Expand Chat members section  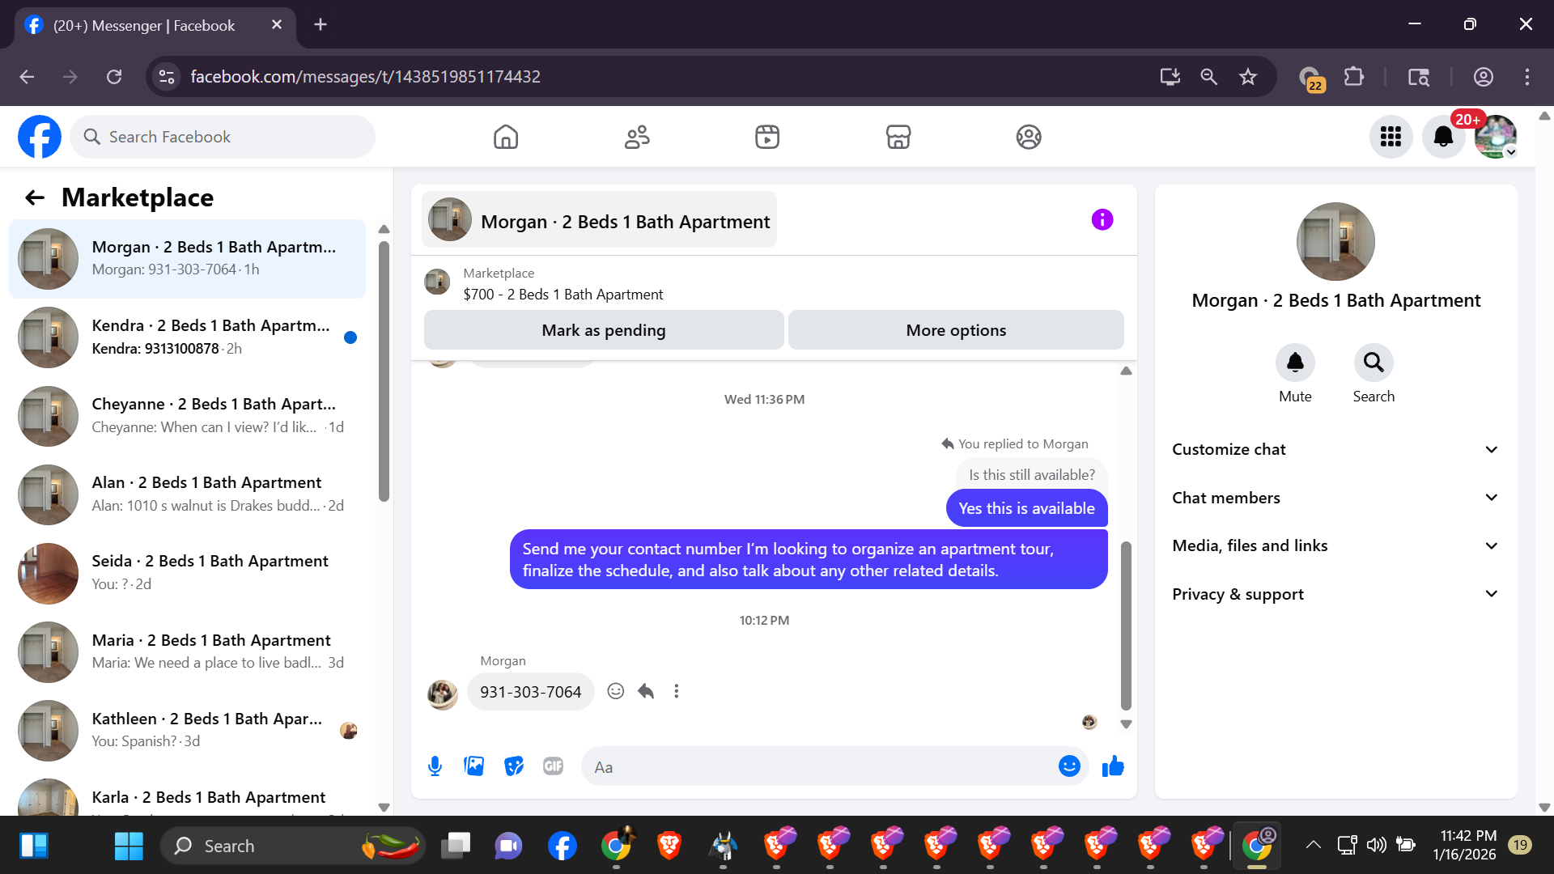coord(1335,498)
